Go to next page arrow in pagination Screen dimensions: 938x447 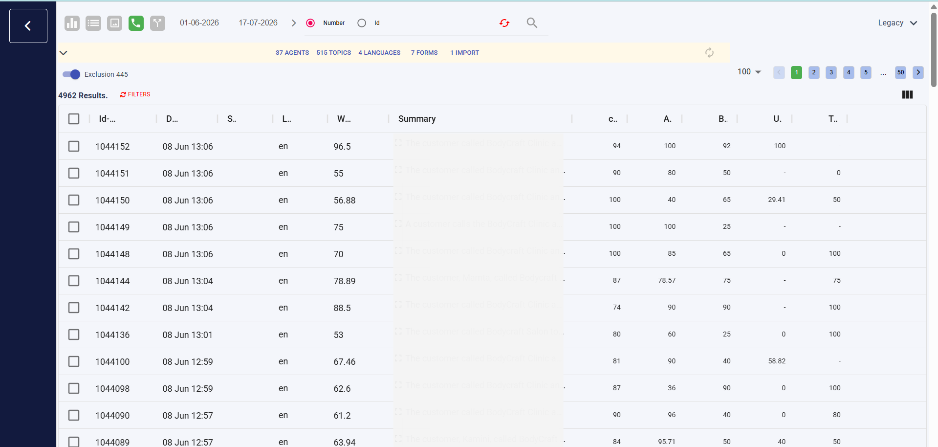point(918,72)
